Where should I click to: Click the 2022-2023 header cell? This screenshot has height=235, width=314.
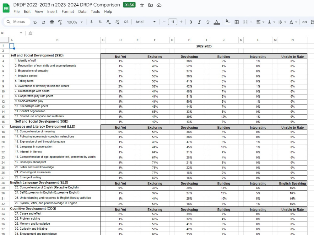point(204,46)
